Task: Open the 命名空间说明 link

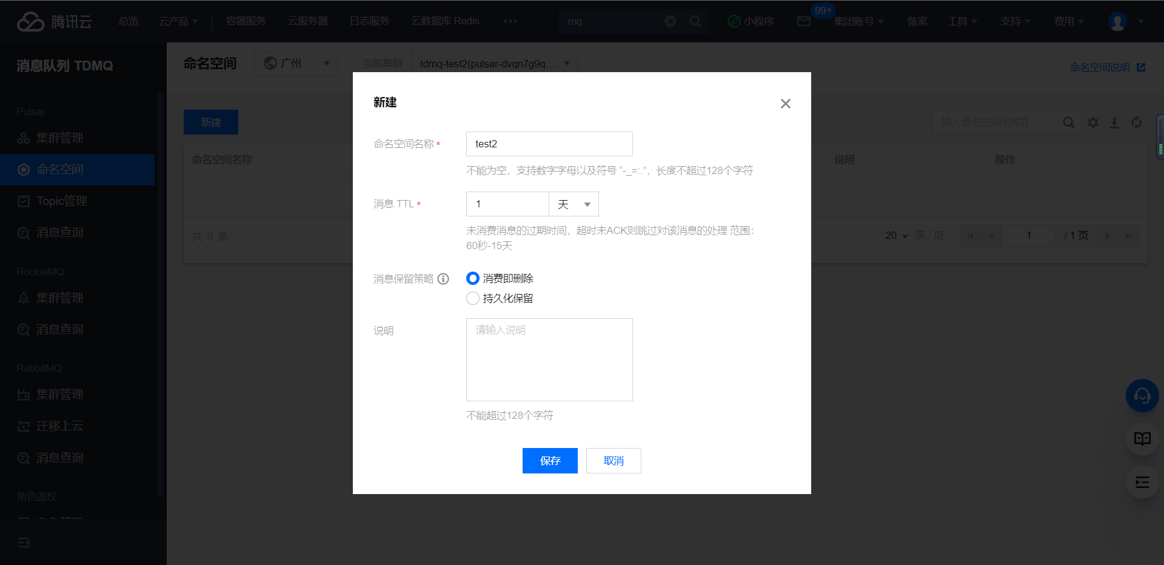Action: coord(1101,67)
